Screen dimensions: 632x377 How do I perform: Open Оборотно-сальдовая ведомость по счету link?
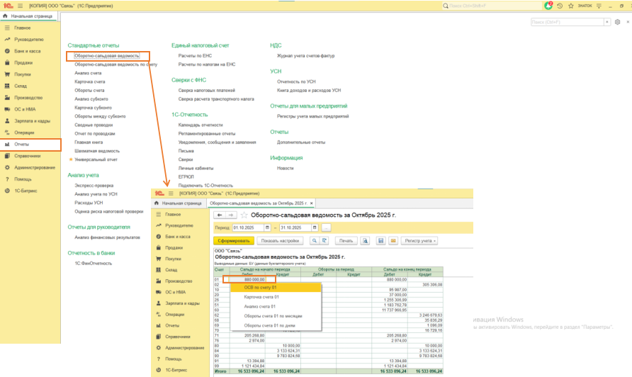pyautogui.click(x=115, y=64)
